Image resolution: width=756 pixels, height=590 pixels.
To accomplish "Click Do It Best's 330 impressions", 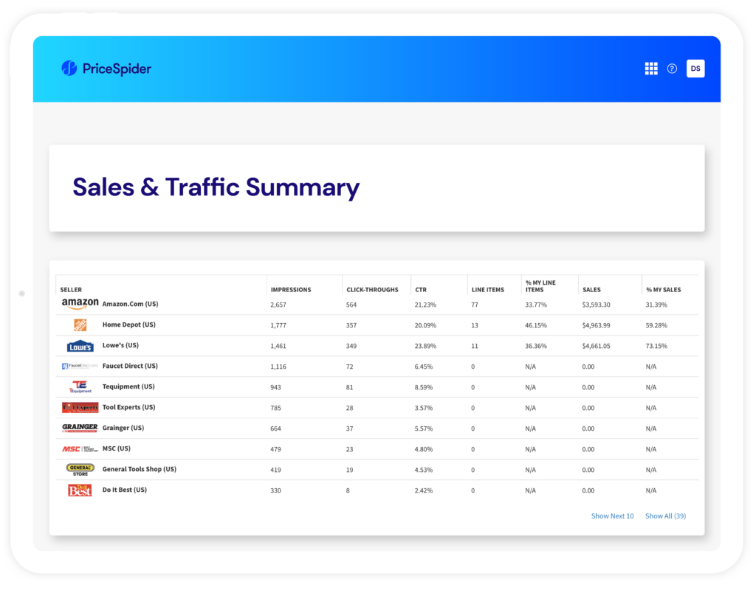I will tap(275, 490).
